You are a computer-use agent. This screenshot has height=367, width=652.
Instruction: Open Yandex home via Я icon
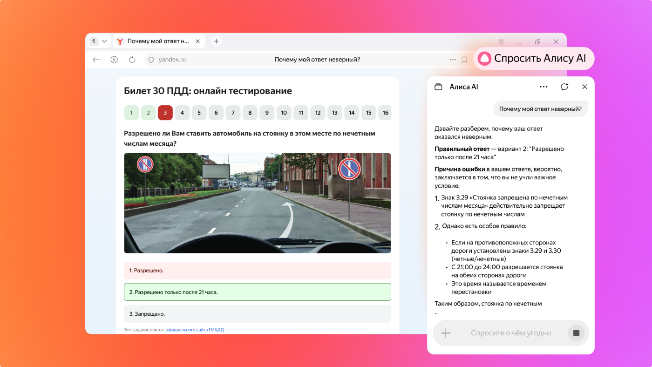pos(114,60)
